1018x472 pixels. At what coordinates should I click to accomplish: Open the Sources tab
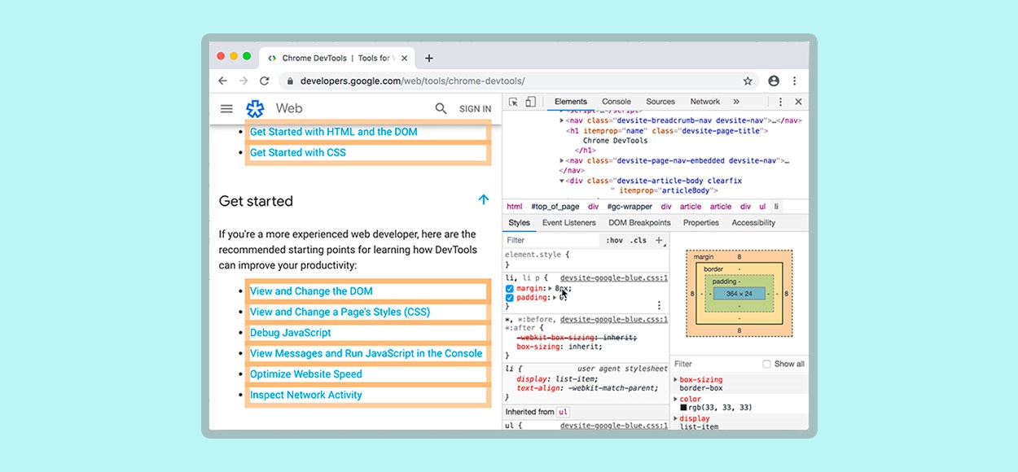(660, 102)
